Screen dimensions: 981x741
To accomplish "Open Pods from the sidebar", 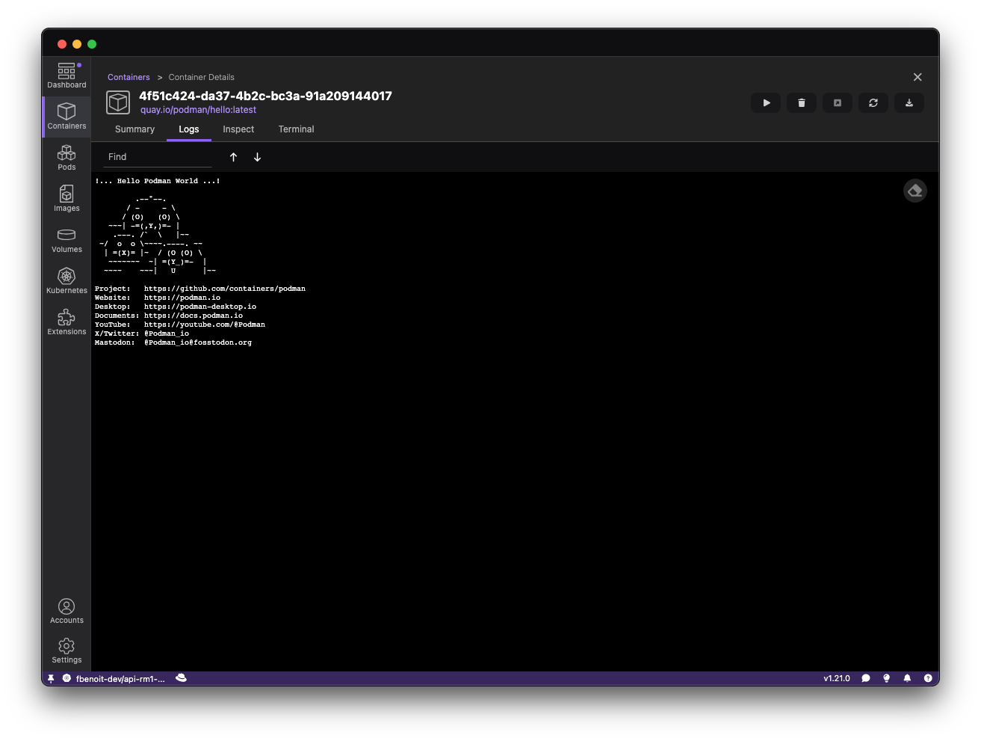I will click(x=66, y=158).
